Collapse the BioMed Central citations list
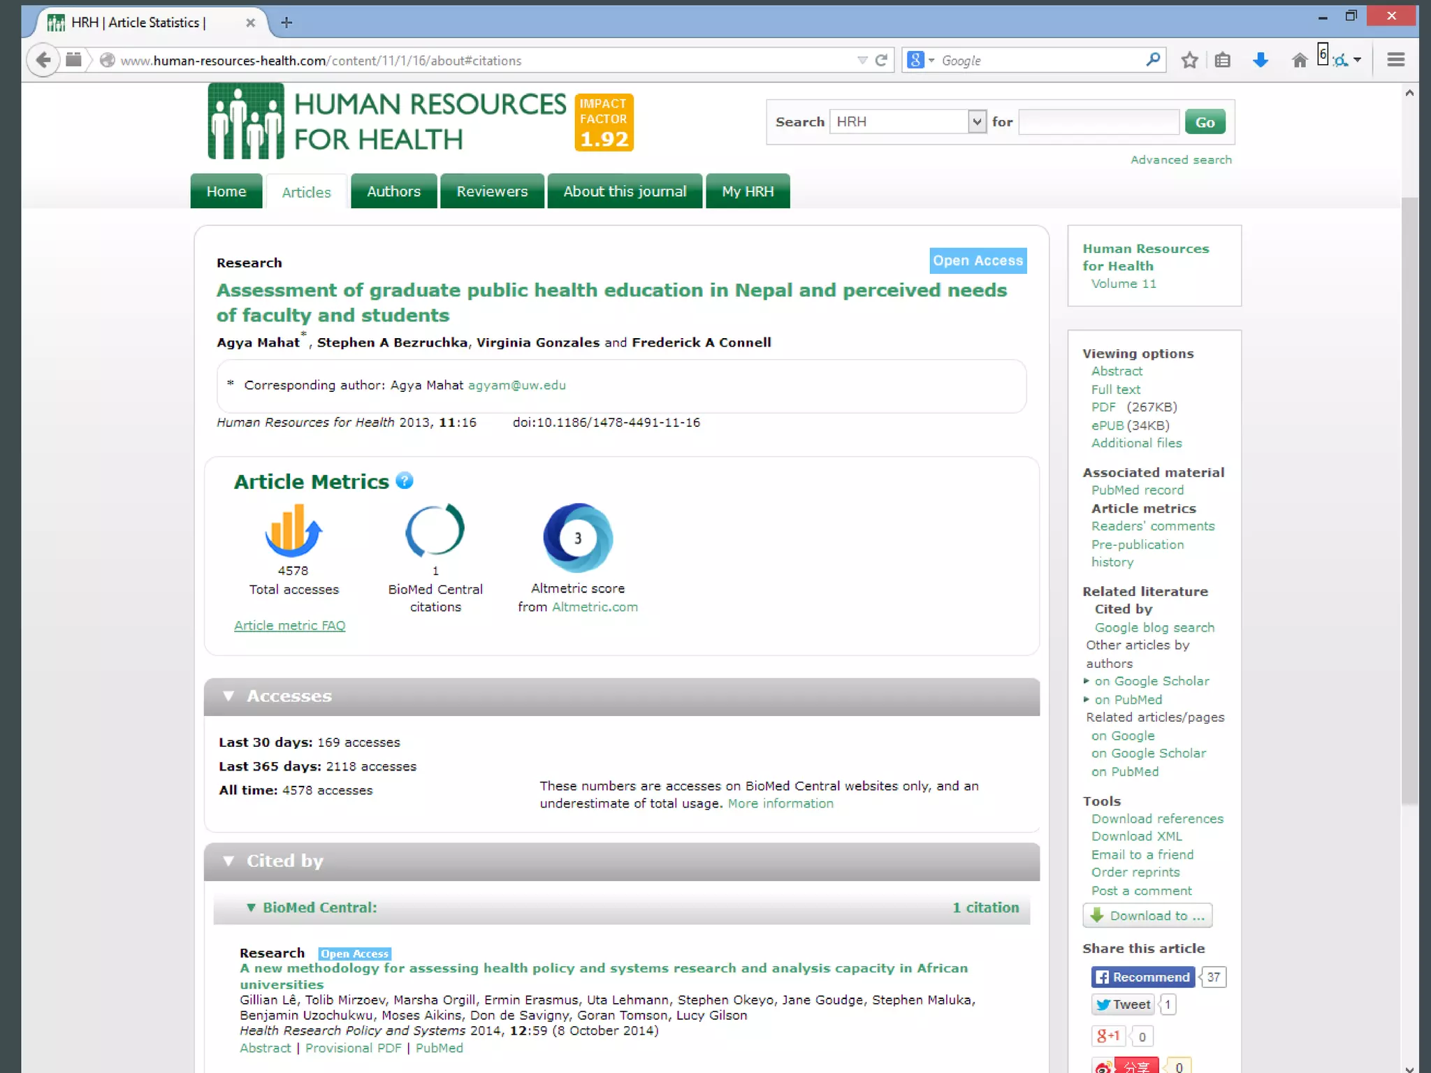The height and width of the screenshot is (1073, 1431). tap(251, 907)
